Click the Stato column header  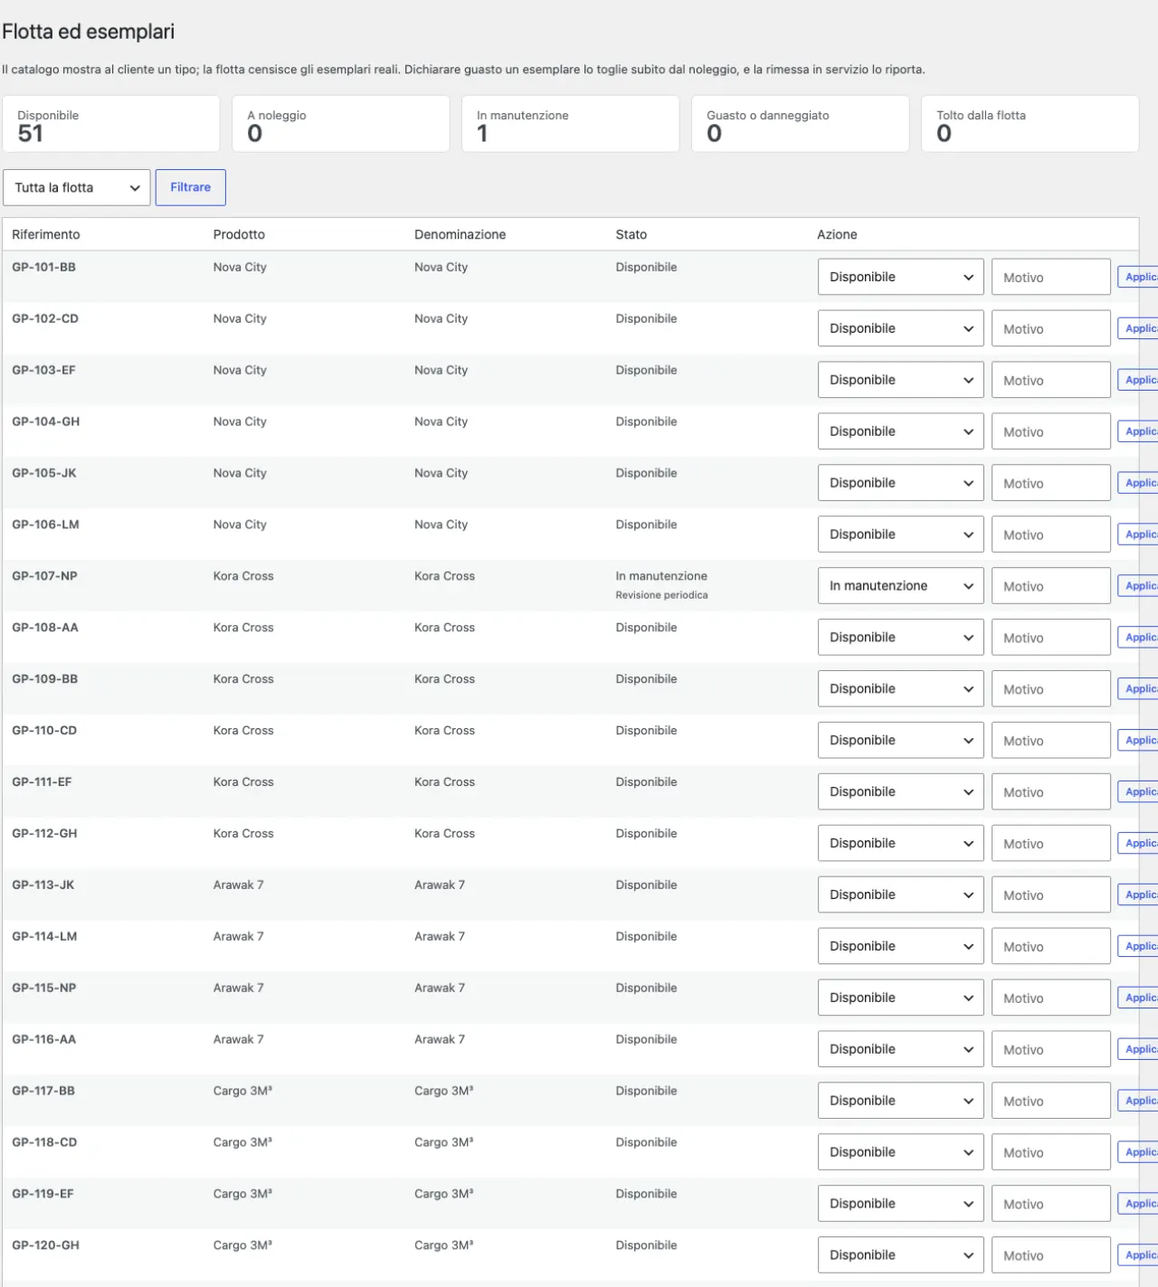point(631,234)
